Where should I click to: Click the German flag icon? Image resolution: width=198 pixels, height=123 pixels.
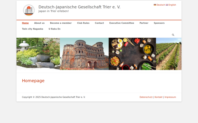155,5
